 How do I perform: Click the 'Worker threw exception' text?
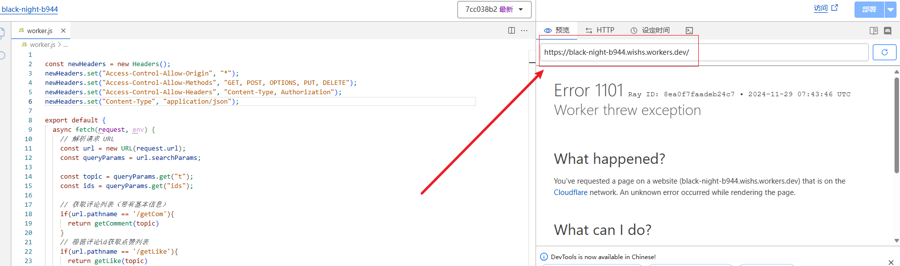click(x=628, y=110)
